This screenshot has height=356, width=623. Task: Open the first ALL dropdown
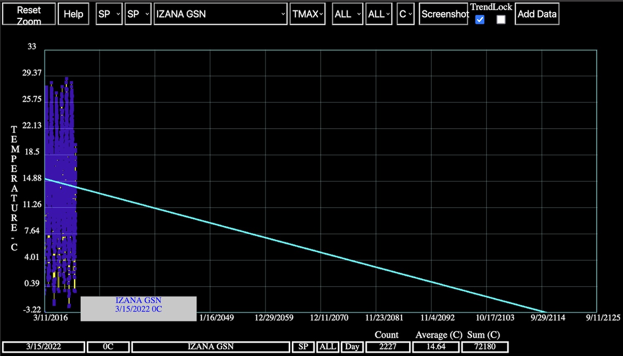pyautogui.click(x=347, y=14)
